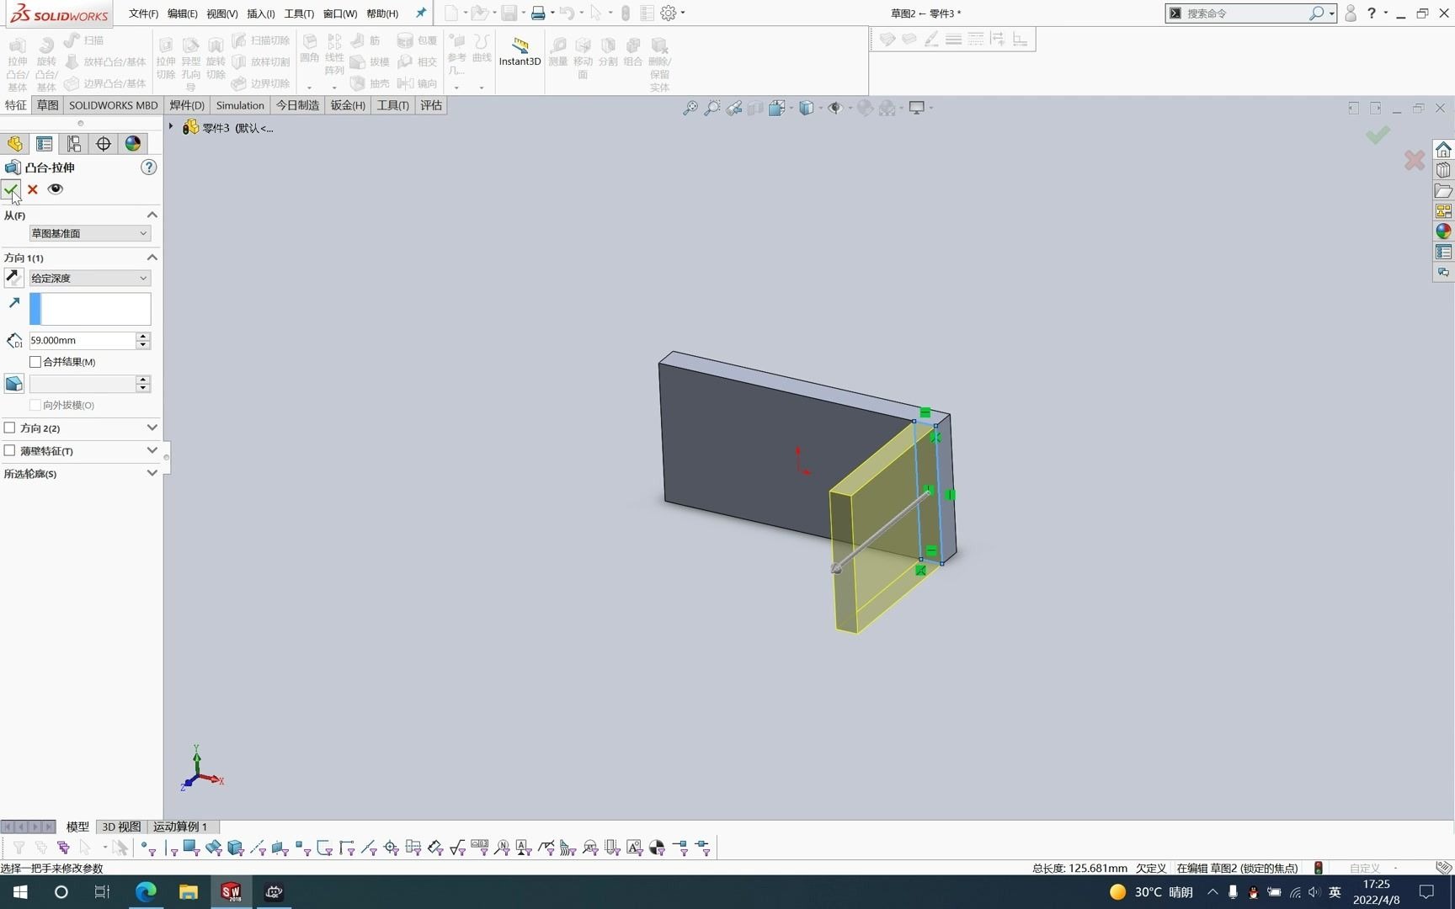
Task: Click the zoom to fit icon
Action: pyautogui.click(x=690, y=108)
